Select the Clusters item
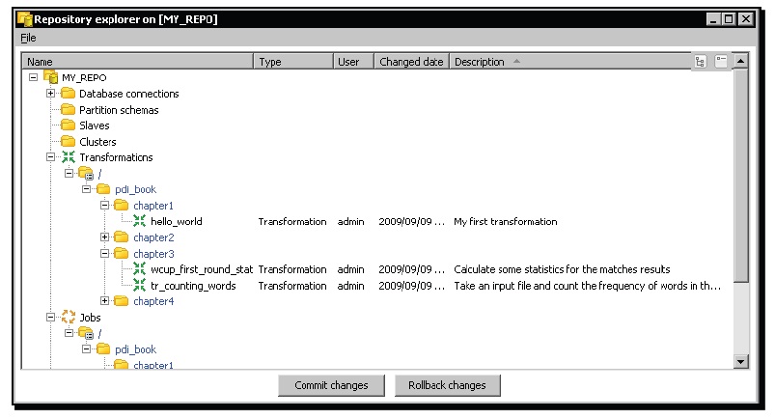This screenshot has height=418, width=775. (x=97, y=142)
